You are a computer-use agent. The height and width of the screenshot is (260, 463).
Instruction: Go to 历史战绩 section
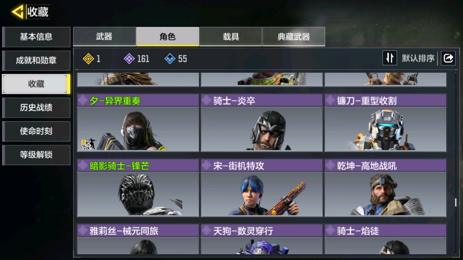tap(36, 108)
